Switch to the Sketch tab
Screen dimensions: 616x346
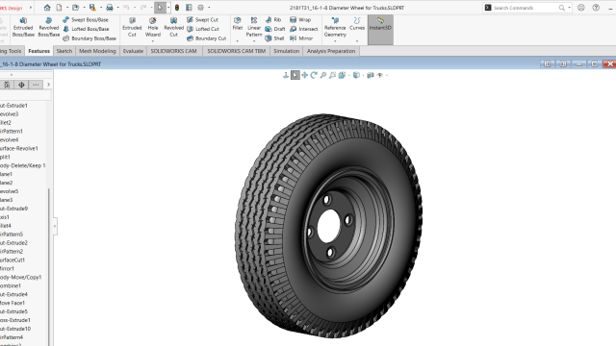pyautogui.click(x=64, y=51)
